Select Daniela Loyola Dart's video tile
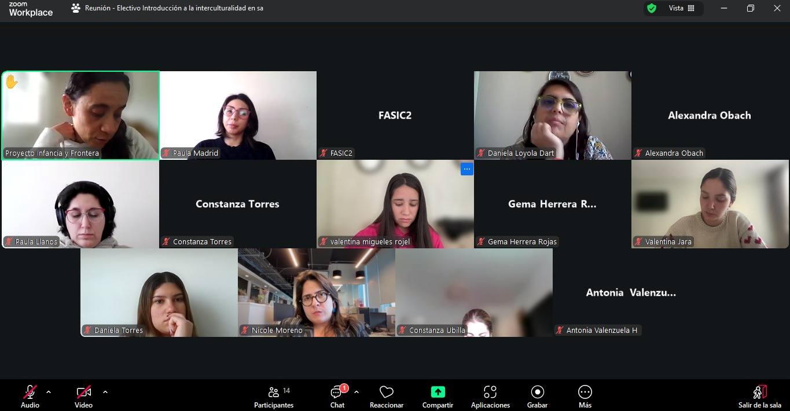The width and height of the screenshot is (790, 411). pyautogui.click(x=553, y=115)
